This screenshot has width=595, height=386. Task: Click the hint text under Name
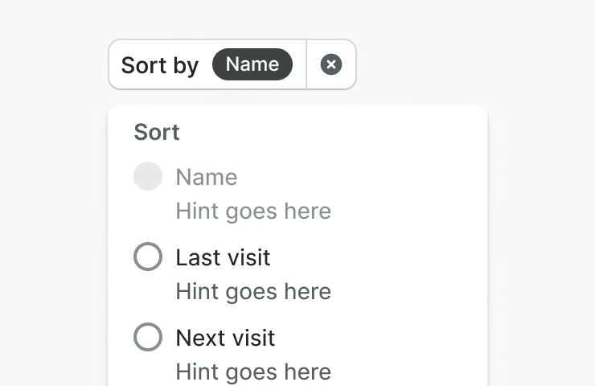point(253,211)
